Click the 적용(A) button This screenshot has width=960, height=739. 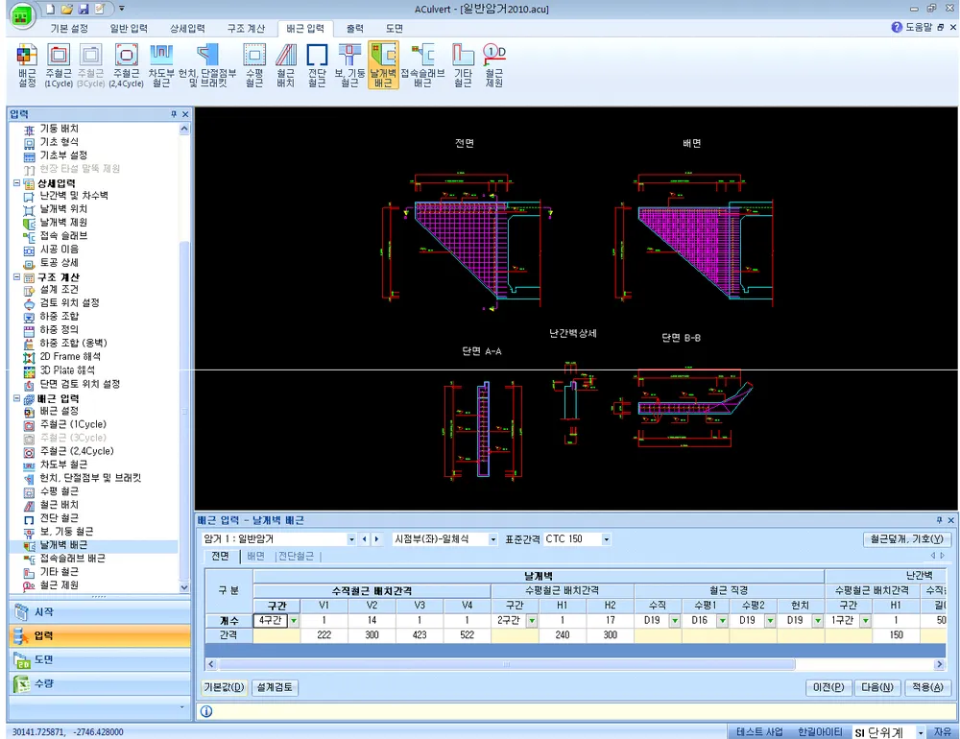point(927,687)
